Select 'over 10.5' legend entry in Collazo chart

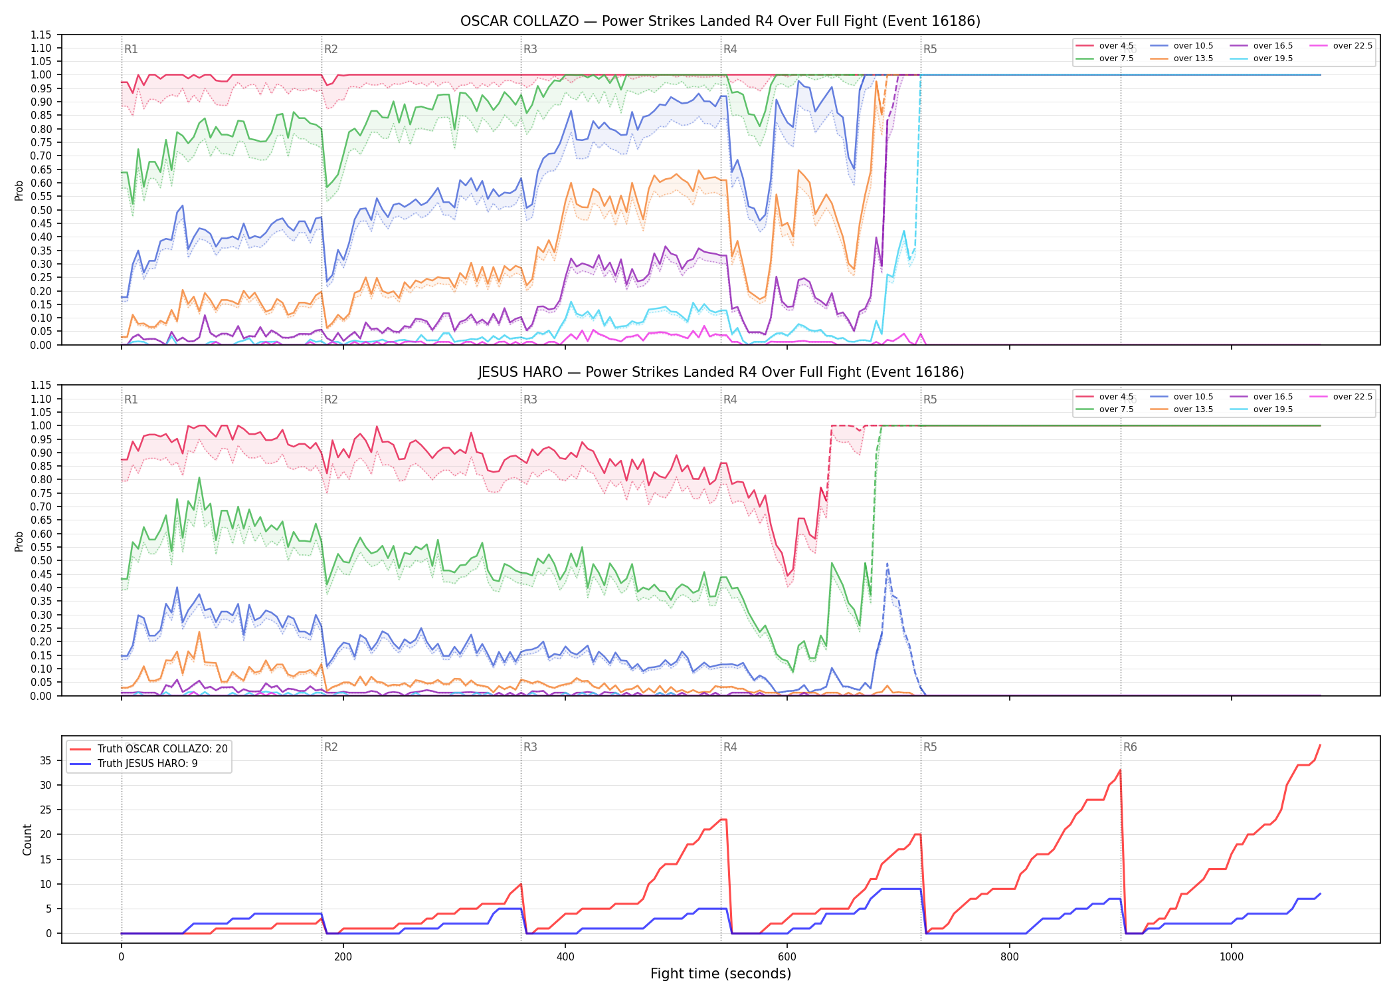pyautogui.click(x=1182, y=46)
